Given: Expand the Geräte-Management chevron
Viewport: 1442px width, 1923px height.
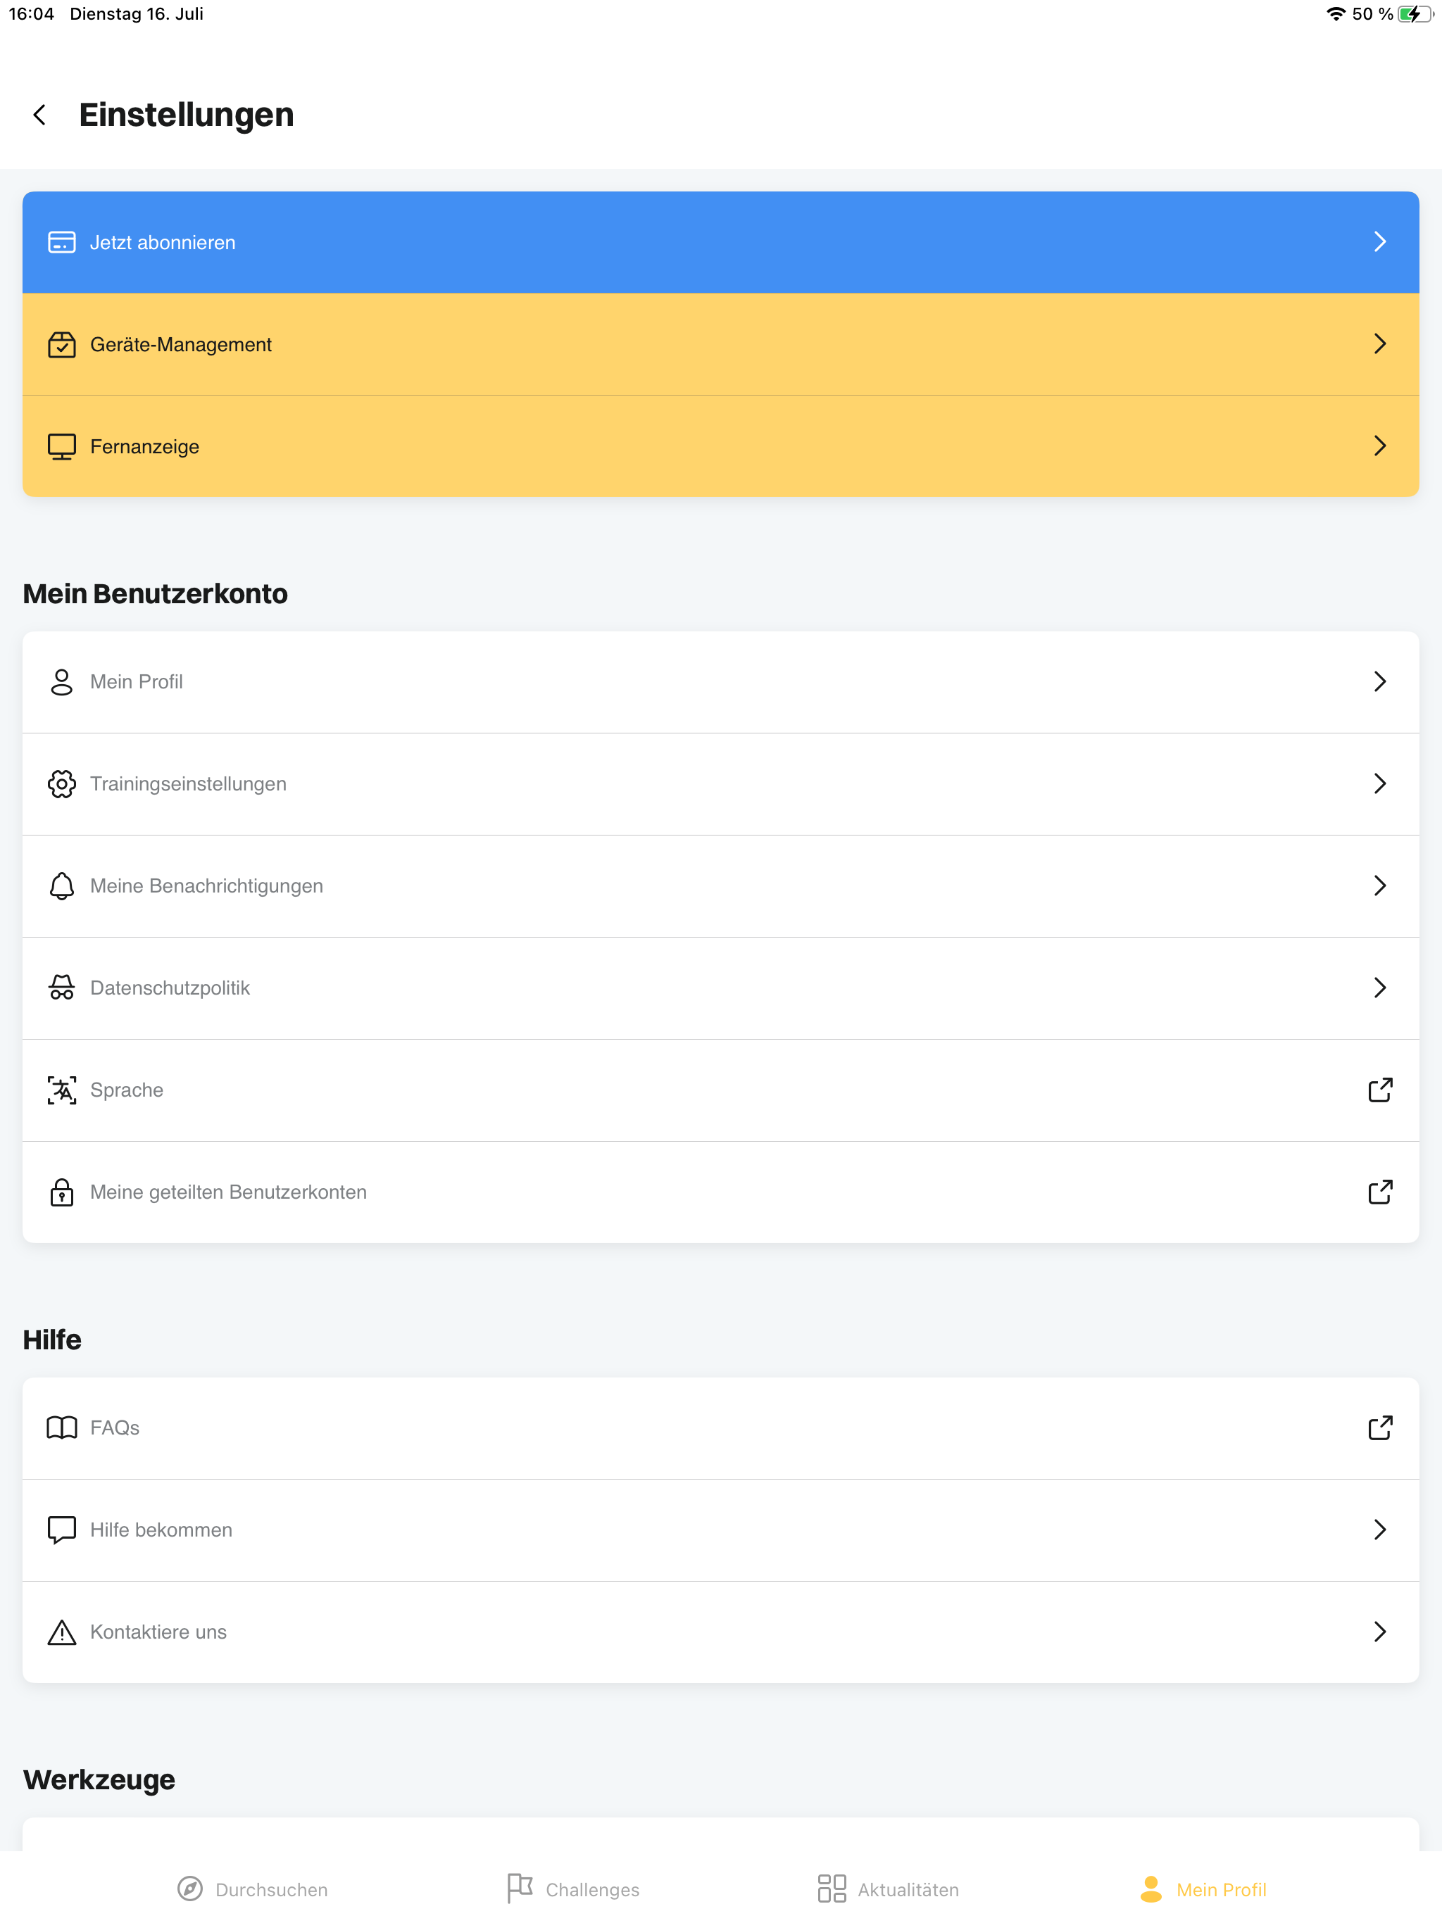Looking at the screenshot, I should point(1379,343).
